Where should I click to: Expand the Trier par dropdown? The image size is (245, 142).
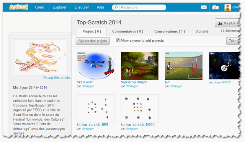[x=233, y=41]
